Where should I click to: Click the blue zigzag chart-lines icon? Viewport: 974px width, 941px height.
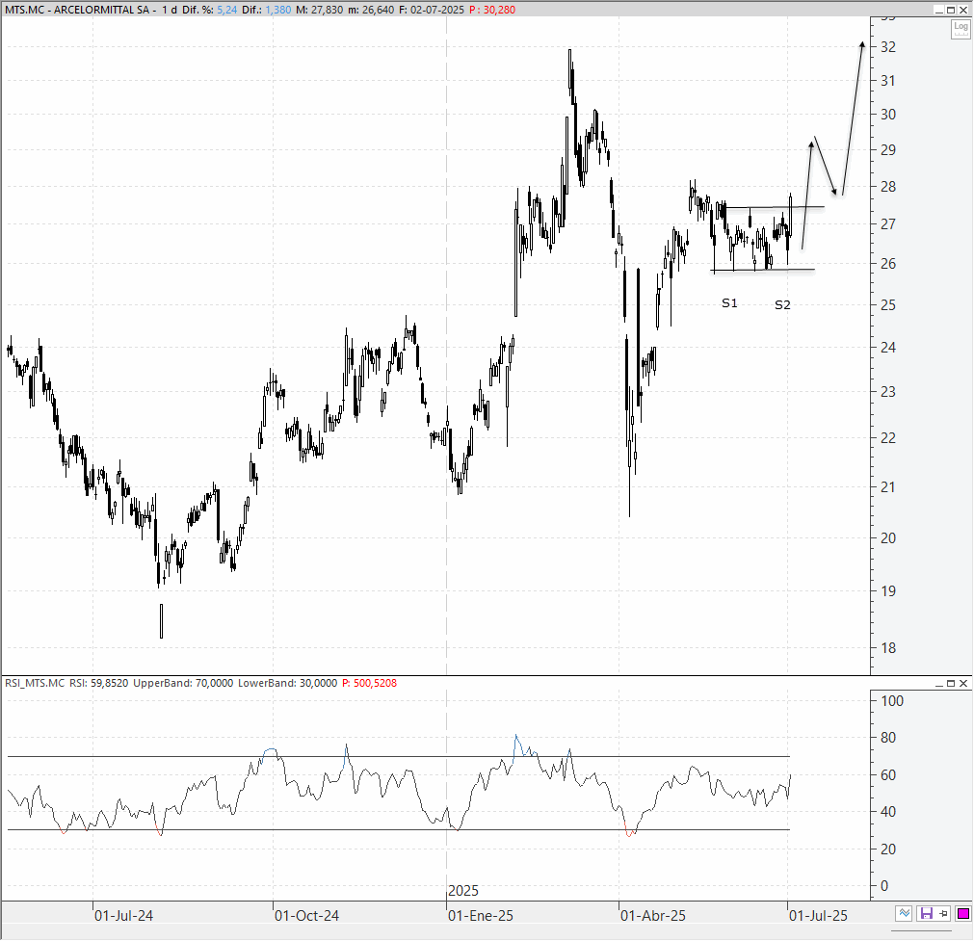tap(905, 913)
